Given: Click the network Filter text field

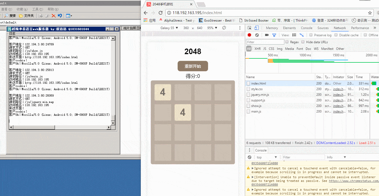Looking at the screenshot, I should [x=265, y=42].
